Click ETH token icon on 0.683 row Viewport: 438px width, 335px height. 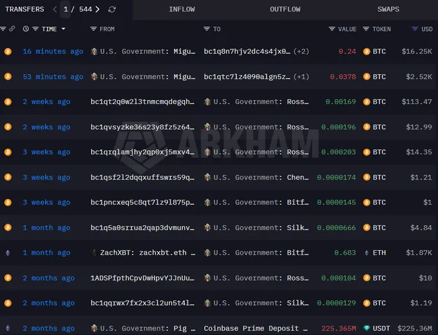(x=367, y=253)
